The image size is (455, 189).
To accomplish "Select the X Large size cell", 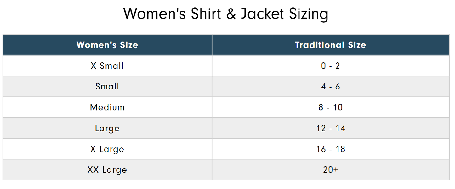I will point(107,149).
